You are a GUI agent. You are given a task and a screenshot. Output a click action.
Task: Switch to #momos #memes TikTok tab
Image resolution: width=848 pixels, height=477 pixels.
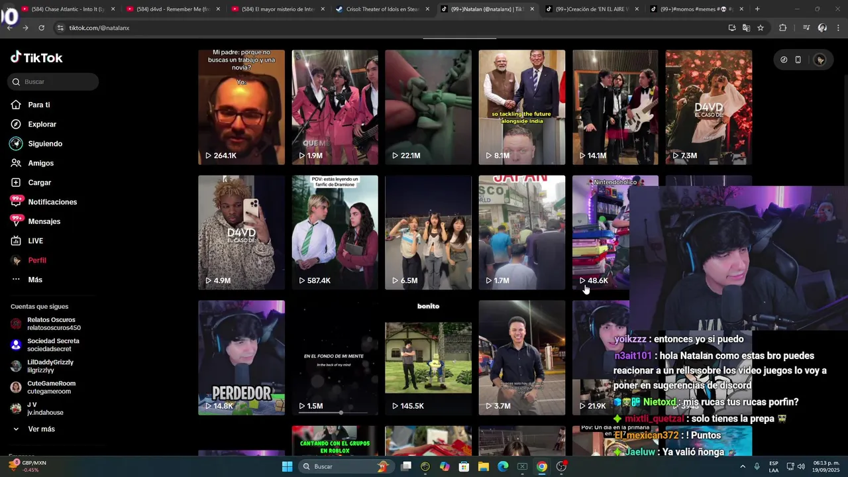point(697,9)
